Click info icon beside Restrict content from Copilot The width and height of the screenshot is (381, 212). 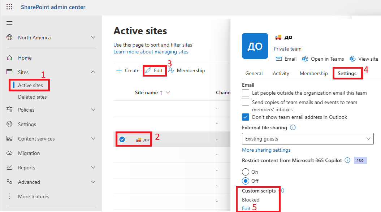(347, 160)
